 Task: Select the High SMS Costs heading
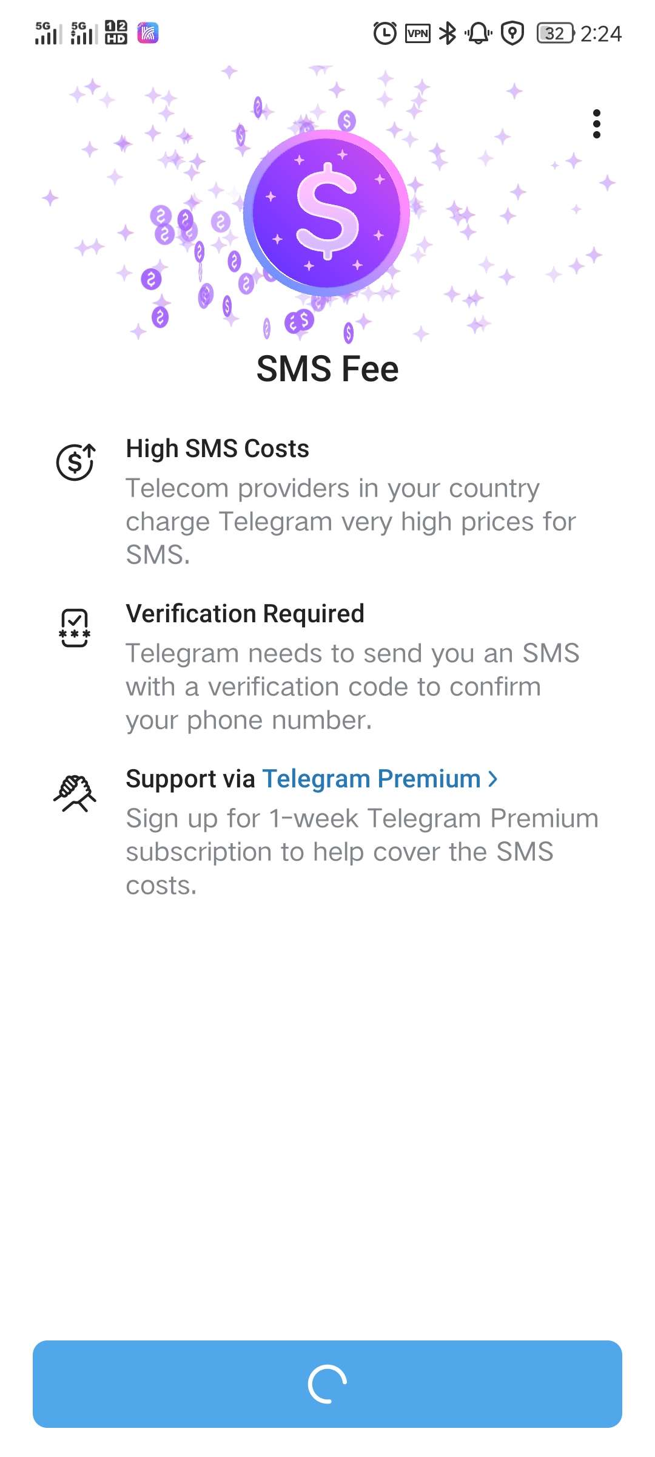[x=217, y=449]
